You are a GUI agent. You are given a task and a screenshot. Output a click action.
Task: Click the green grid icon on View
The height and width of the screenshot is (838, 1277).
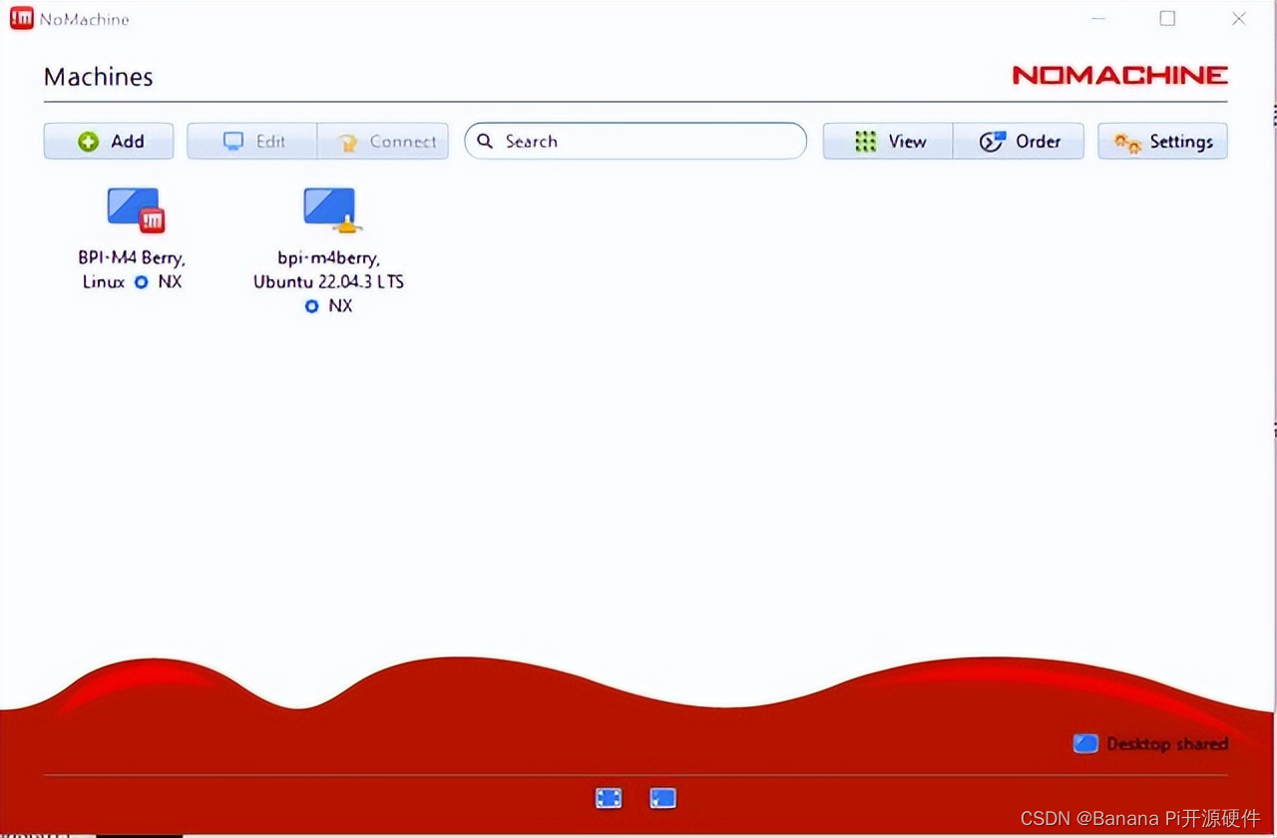(866, 142)
